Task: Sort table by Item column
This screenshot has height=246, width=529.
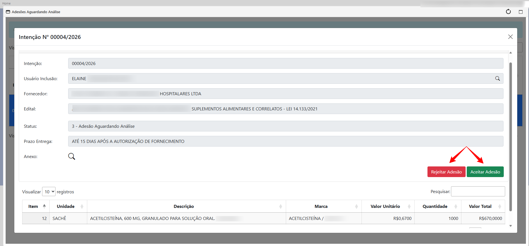Action: click(36, 206)
